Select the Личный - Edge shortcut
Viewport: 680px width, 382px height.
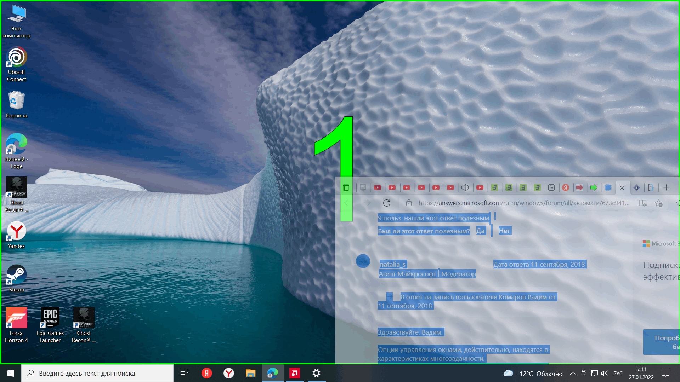16,151
